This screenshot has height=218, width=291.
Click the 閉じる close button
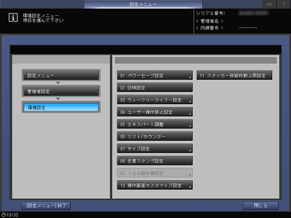[x=261, y=206]
